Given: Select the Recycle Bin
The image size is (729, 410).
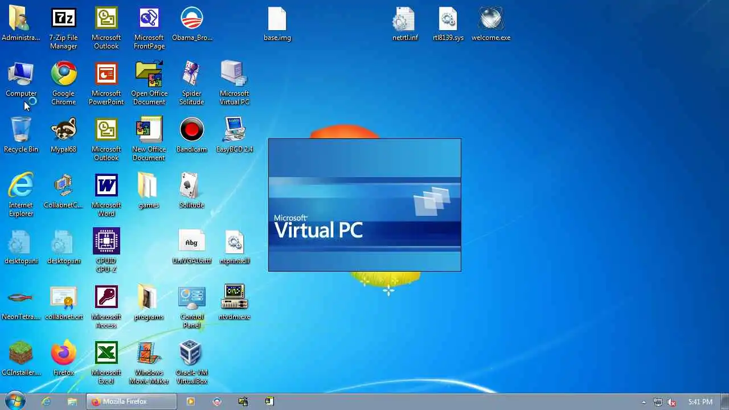Looking at the screenshot, I should (21, 136).
